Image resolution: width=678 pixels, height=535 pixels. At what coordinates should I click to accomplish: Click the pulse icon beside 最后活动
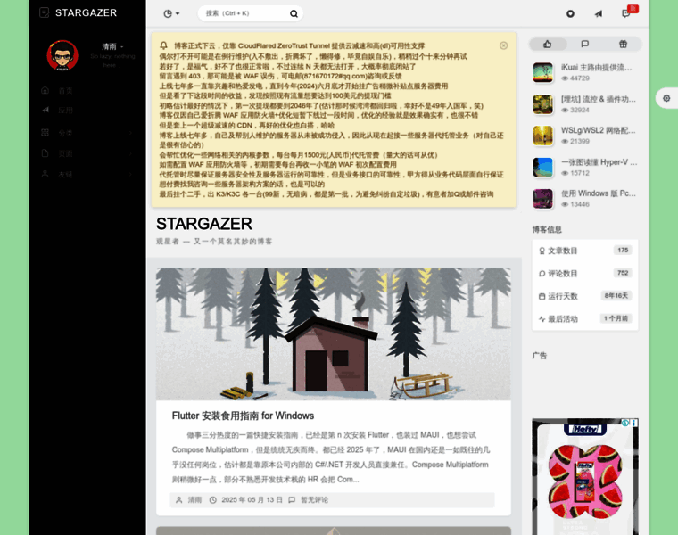542,319
